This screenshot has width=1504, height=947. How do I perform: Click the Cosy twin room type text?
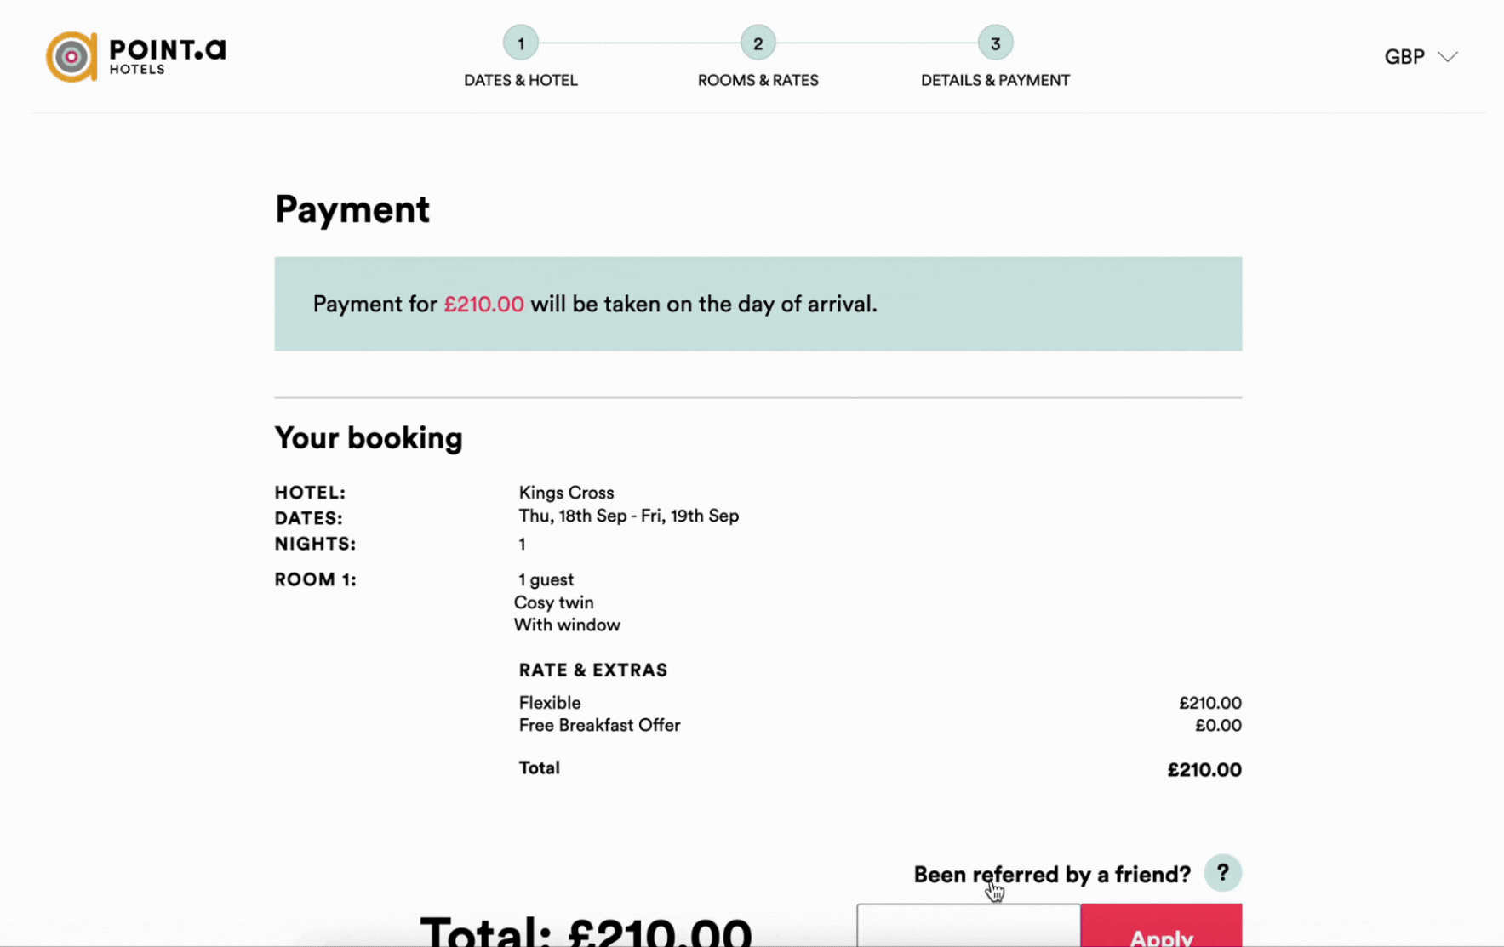click(553, 602)
